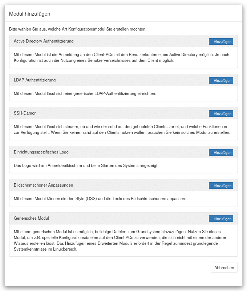The height and width of the screenshot is (291, 247).
Task: Add the SSH-Dämon module
Action: [x=221, y=113]
